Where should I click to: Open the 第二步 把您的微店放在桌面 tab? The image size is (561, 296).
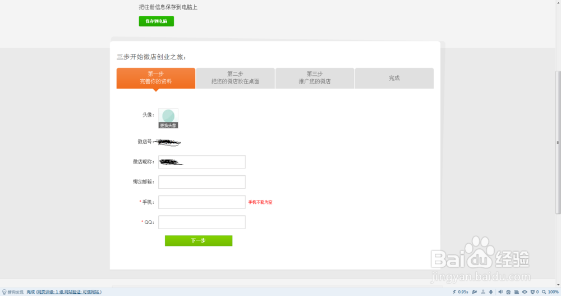[x=235, y=78]
